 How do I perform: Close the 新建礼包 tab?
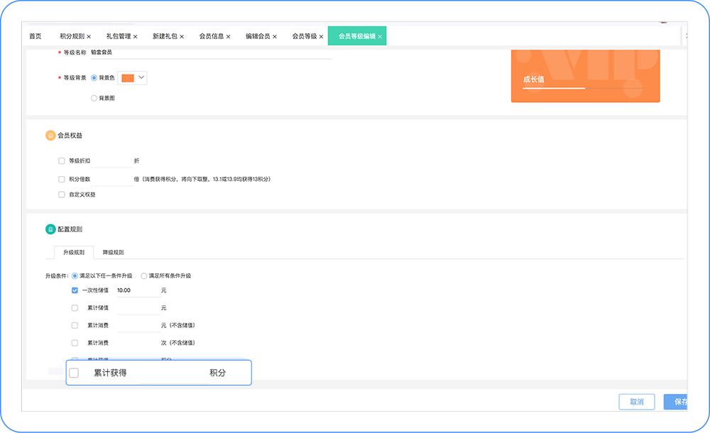pyautogui.click(x=182, y=35)
